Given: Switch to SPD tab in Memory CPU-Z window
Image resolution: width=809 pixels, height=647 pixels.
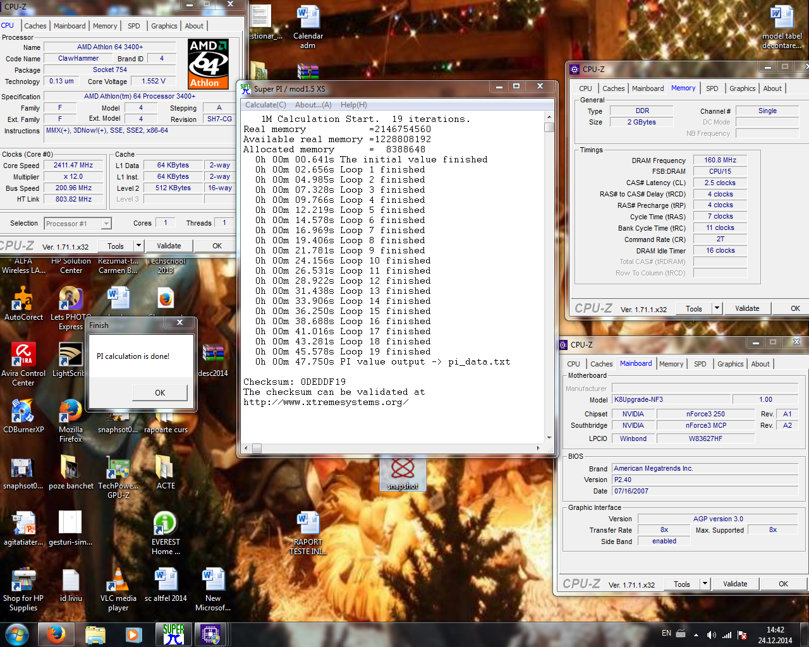Looking at the screenshot, I should (x=712, y=88).
